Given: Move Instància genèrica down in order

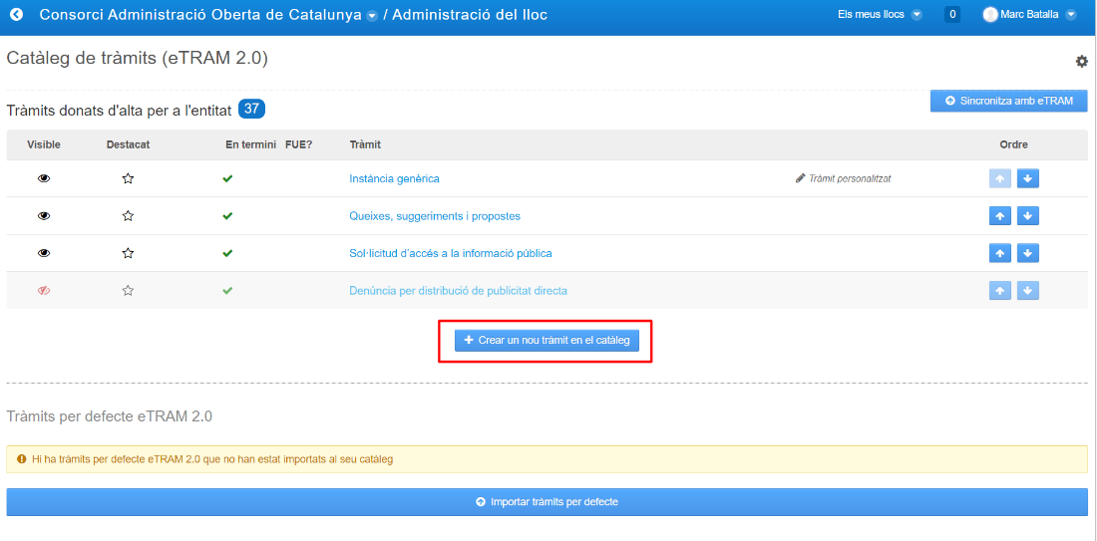Looking at the screenshot, I should pyautogui.click(x=1028, y=179).
